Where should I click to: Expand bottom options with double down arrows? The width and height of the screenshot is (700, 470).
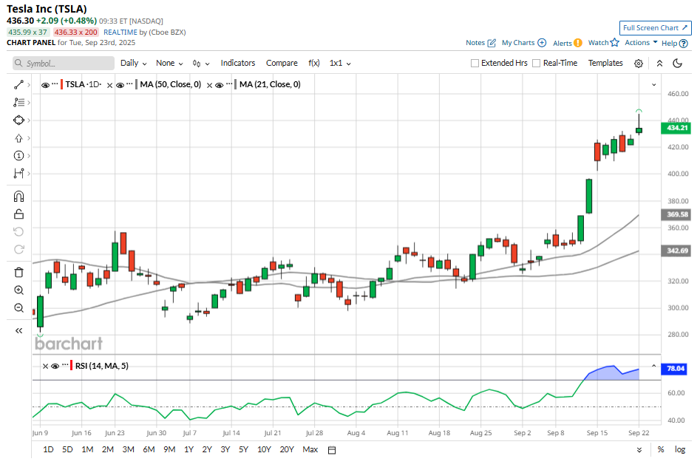click(x=639, y=450)
